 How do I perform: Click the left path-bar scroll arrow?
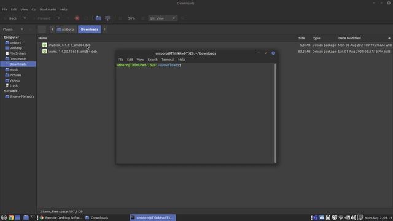(x=52, y=29)
